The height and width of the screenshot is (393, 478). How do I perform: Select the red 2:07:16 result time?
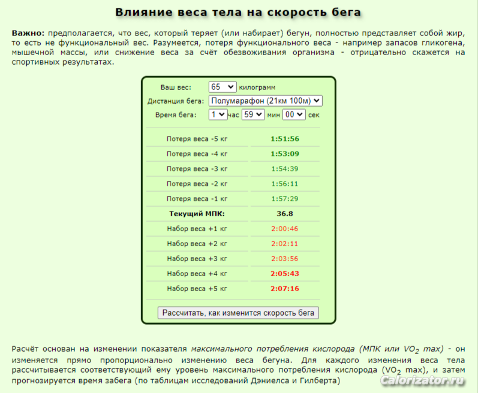(284, 289)
